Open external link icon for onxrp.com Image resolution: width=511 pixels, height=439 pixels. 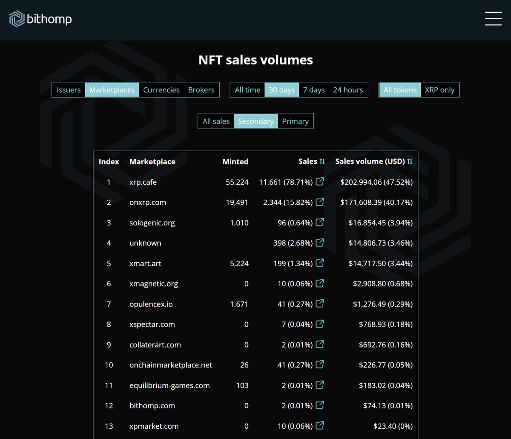pyautogui.click(x=320, y=202)
